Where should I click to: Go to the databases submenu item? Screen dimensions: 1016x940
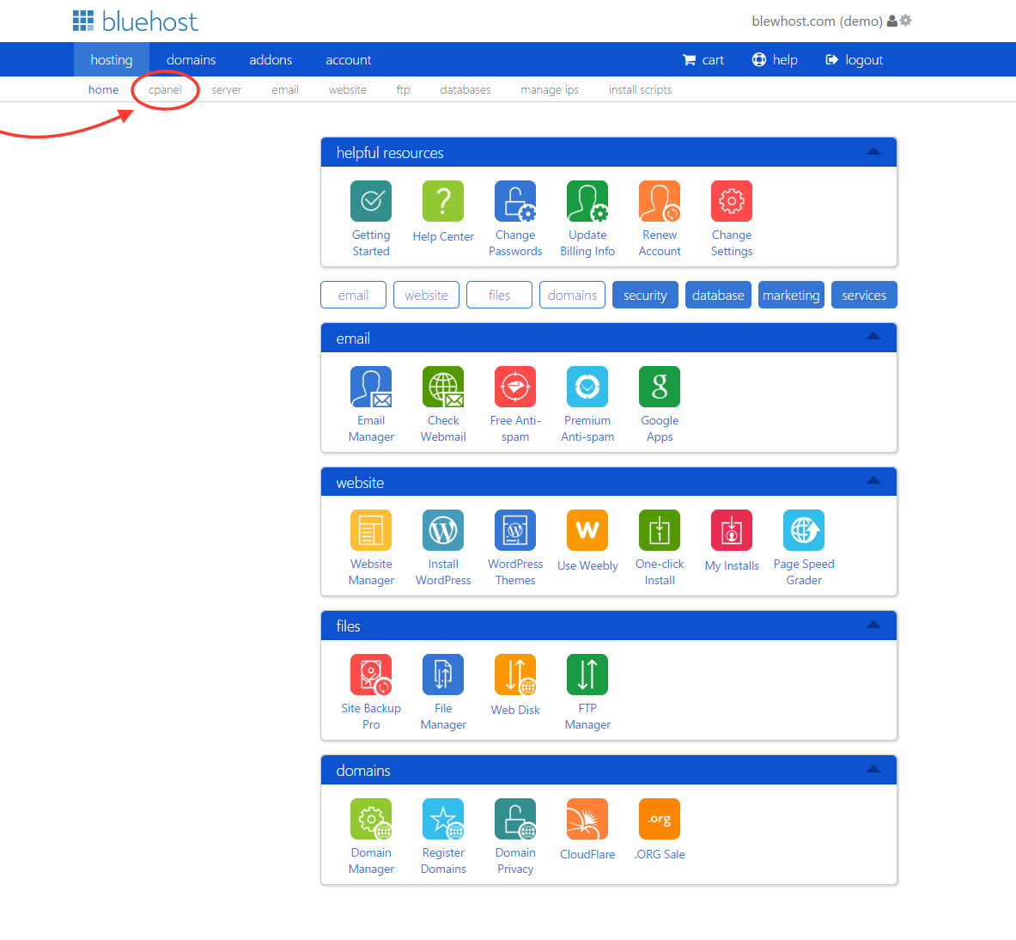click(465, 89)
